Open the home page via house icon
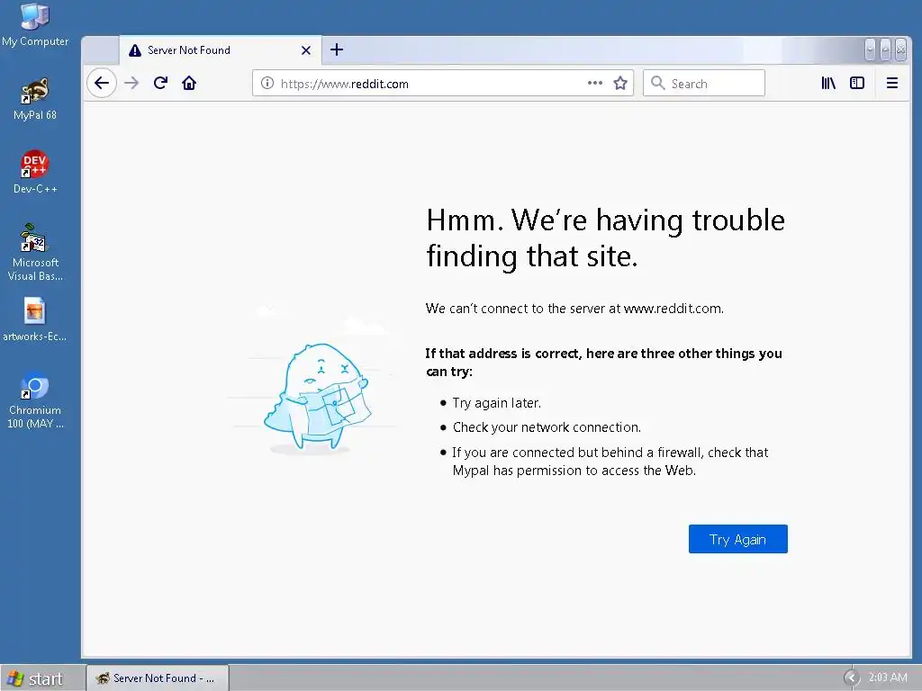The image size is (922, 691). pos(189,83)
